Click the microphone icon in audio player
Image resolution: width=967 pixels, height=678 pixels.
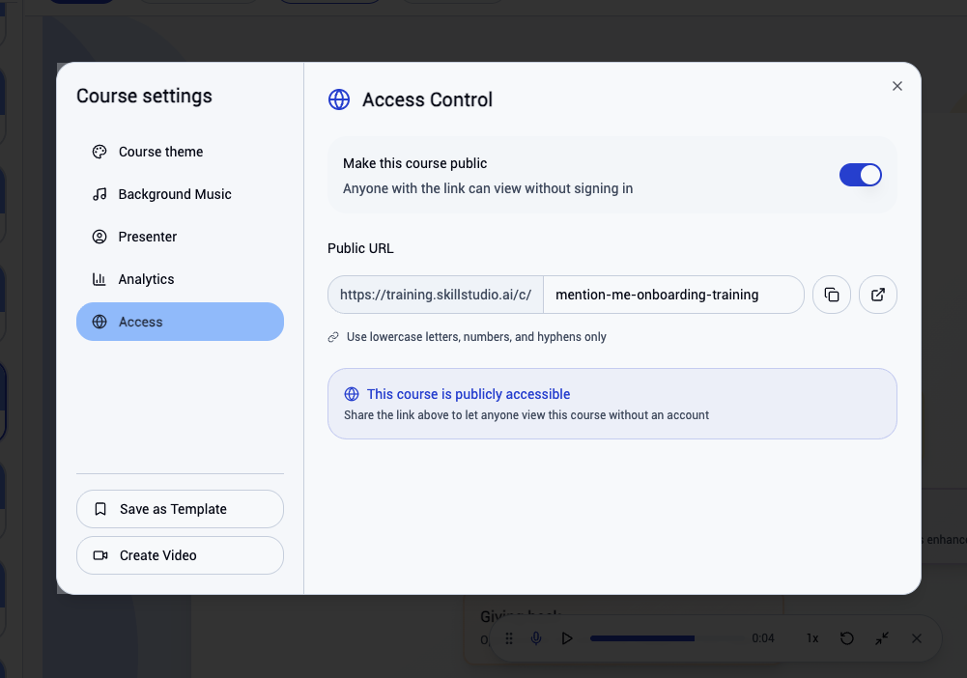pyautogui.click(x=536, y=638)
